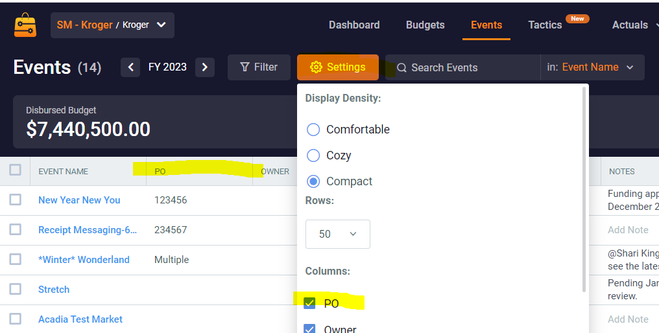This screenshot has width=659, height=333.
Task: Click the OWNER column header
Action: [275, 171]
